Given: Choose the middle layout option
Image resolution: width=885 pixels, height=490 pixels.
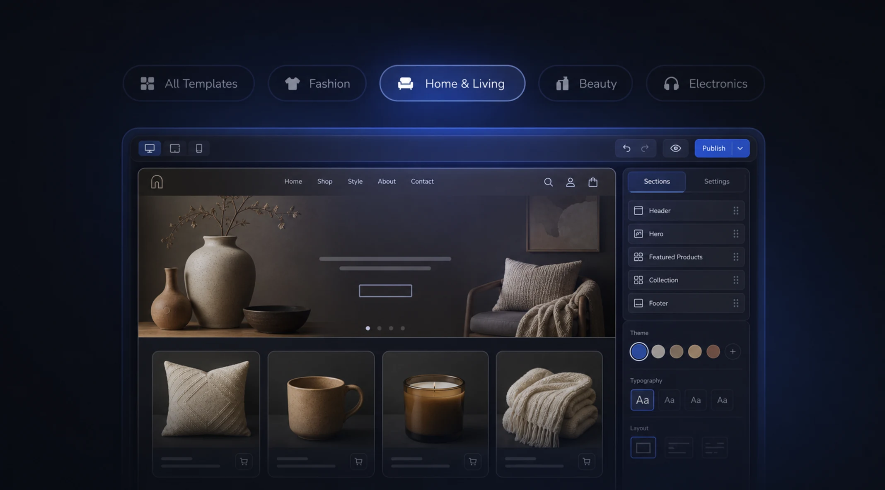Looking at the screenshot, I should 679,447.
